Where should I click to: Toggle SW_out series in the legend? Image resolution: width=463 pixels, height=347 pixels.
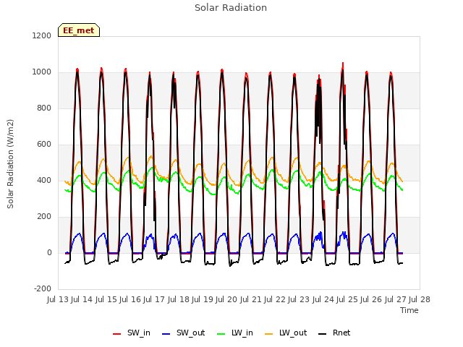click(x=183, y=333)
